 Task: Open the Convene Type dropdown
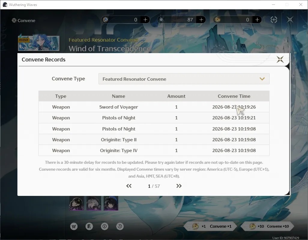click(184, 79)
